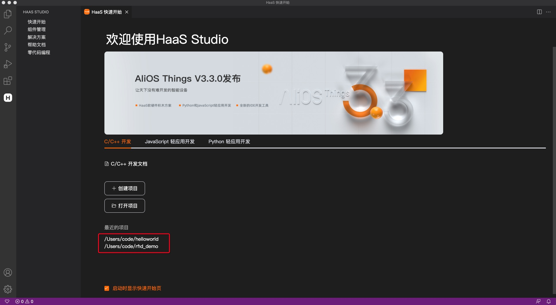Image resolution: width=556 pixels, height=305 pixels.
Task: Open recent project /Users/code/helloworld
Action: click(x=131, y=239)
